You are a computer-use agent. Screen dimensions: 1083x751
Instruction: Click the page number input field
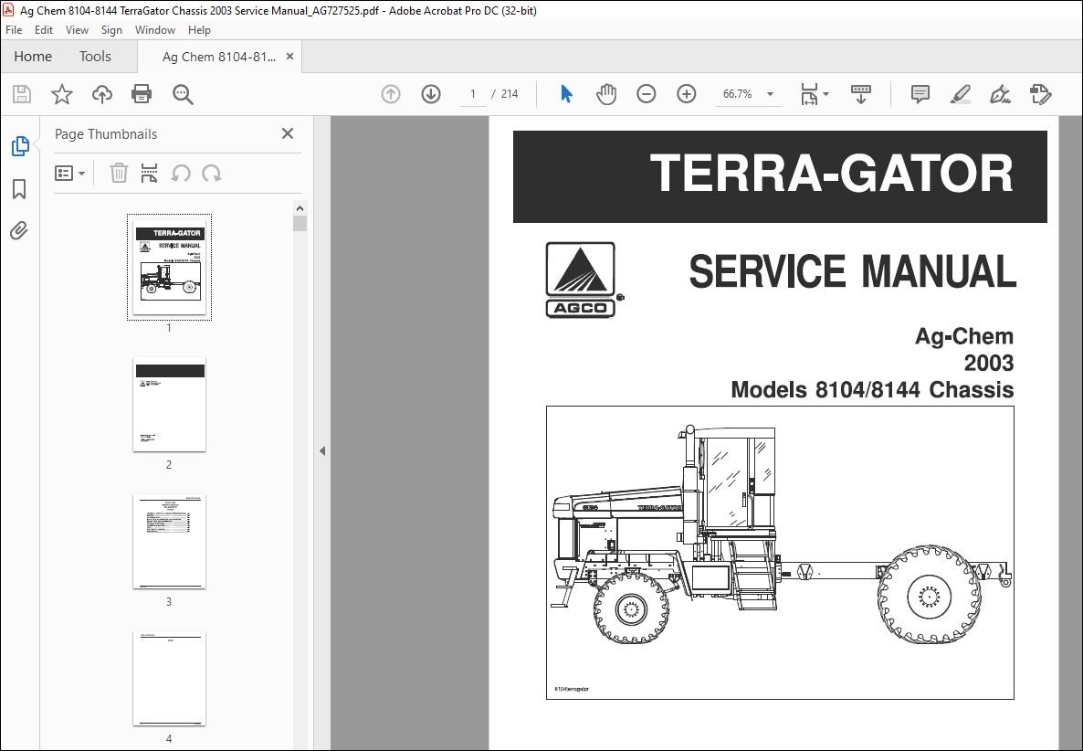(x=473, y=94)
